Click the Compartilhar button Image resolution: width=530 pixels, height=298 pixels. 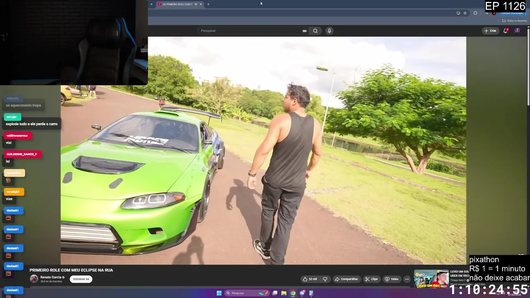[x=346, y=279]
